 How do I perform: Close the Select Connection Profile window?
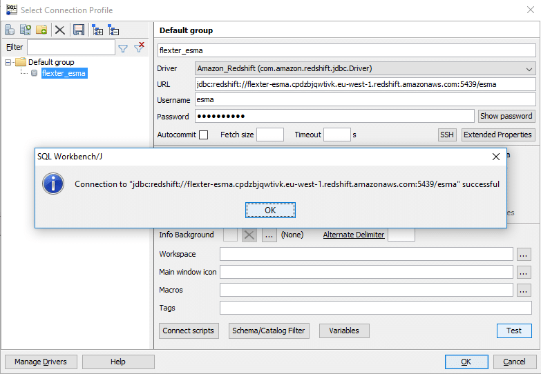pyautogui.click(x=531, y=10)
